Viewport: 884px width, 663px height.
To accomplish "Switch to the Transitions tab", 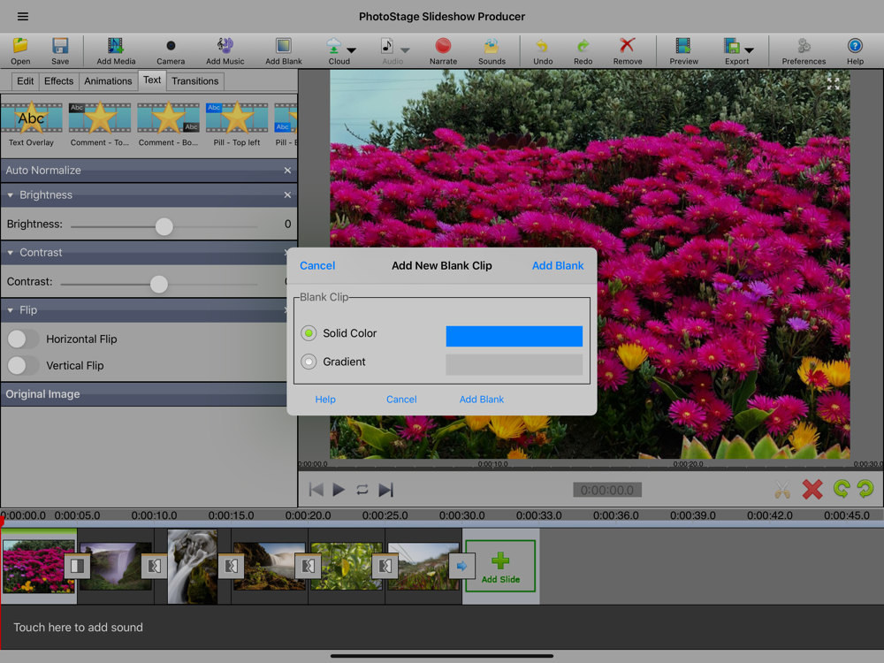I will click(195, 81).
